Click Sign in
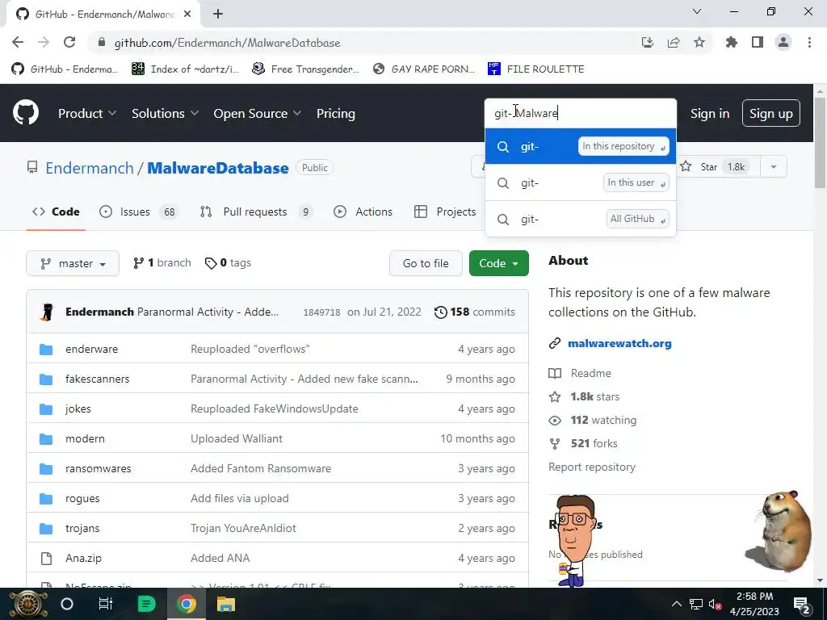The width and height of the screenshot is (827, 620). point(710,113)
